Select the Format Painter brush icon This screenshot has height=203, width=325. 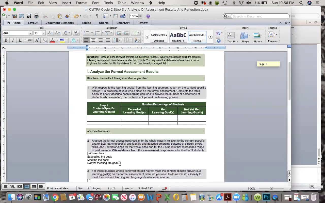point(67,16)
